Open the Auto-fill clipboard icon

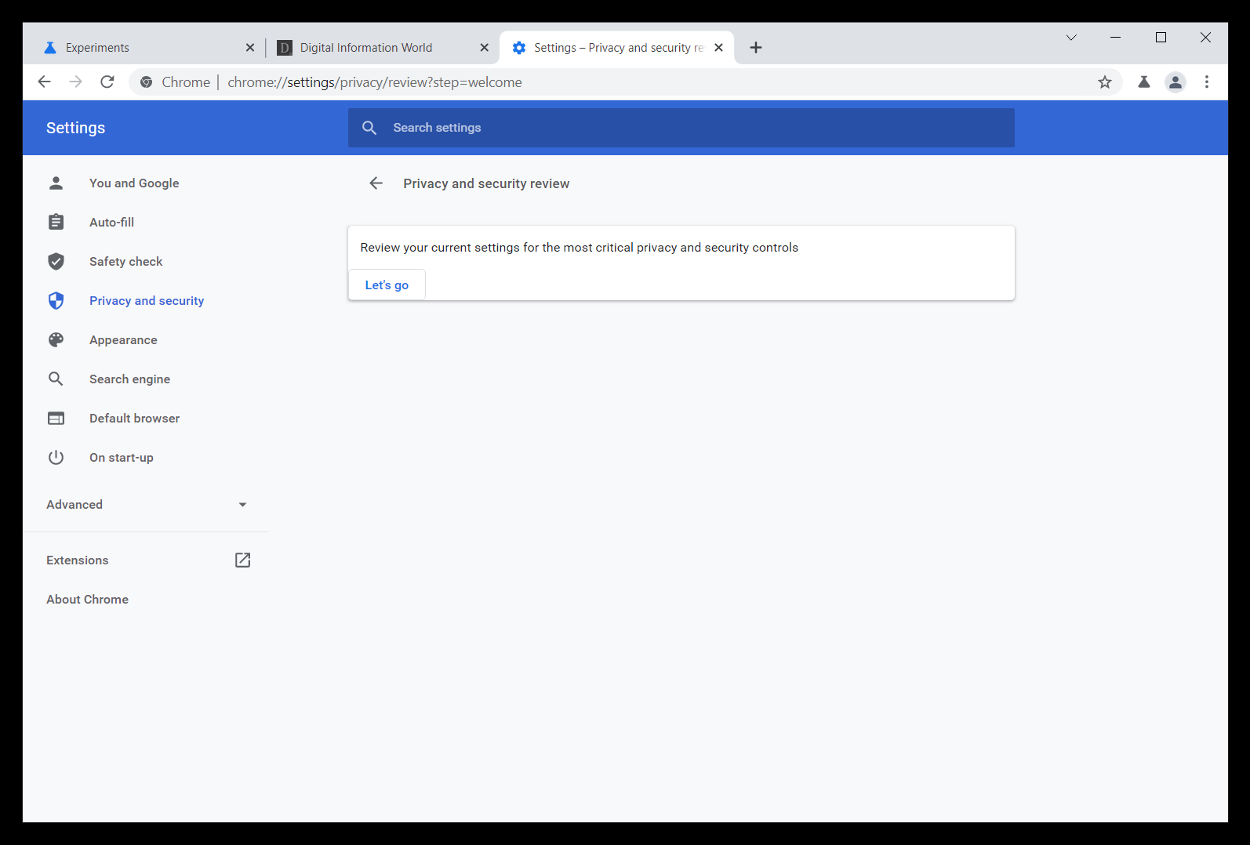click(x=56, y=222)
